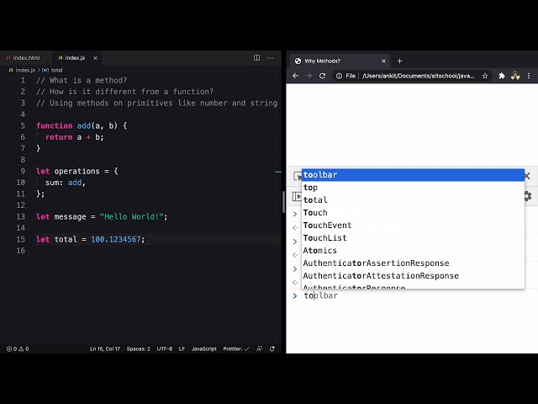Click the editor vertical scrollbar thumb

tap(284, 202)
